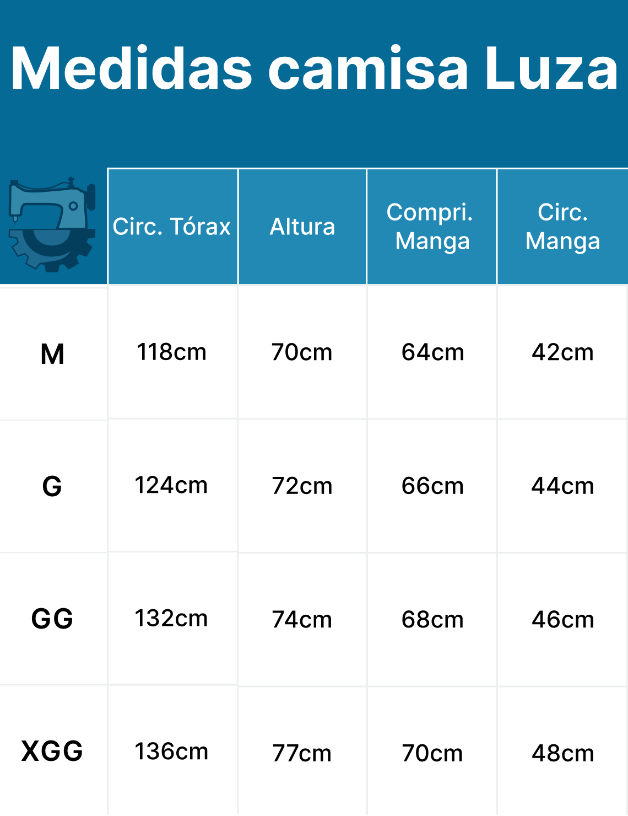628x816 pixels.
Task: Select the Circ. Manga column header
Action: point(562,227)
